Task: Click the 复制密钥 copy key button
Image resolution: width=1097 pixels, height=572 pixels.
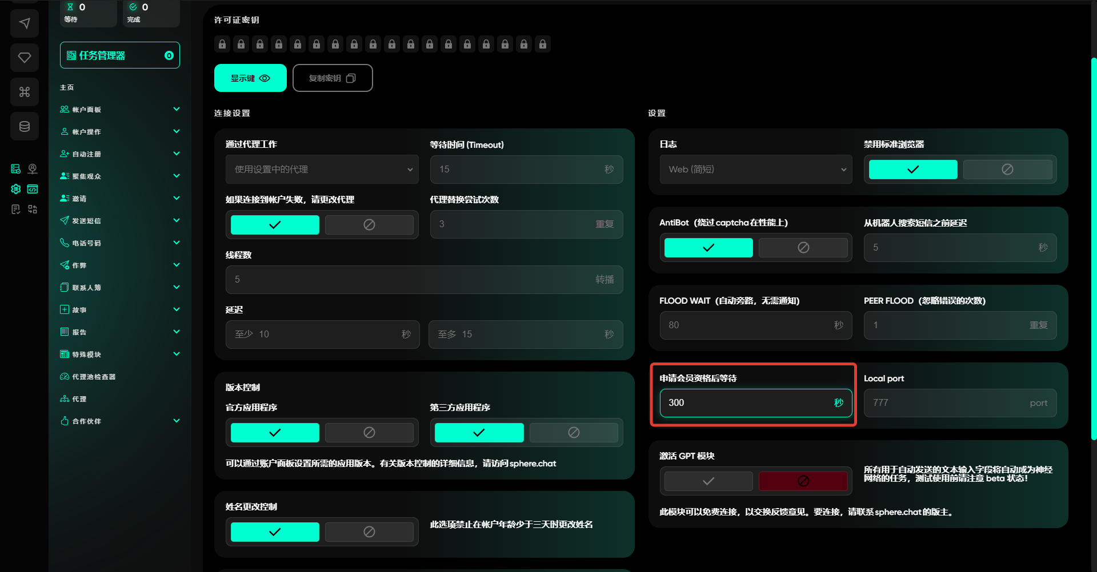Action: tap(333, 78)
